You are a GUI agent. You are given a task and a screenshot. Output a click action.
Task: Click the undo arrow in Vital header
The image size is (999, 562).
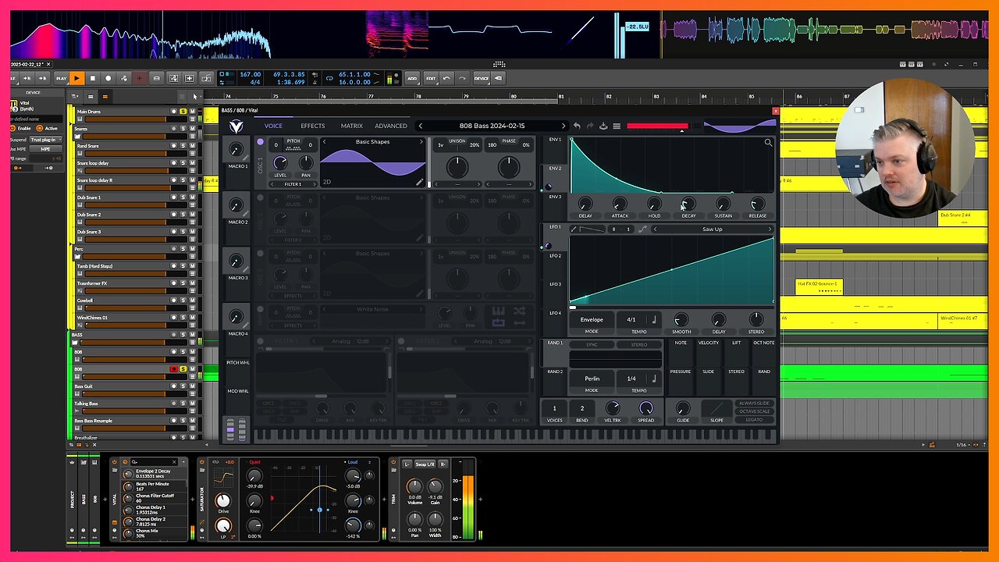click(x=577, y=126)
